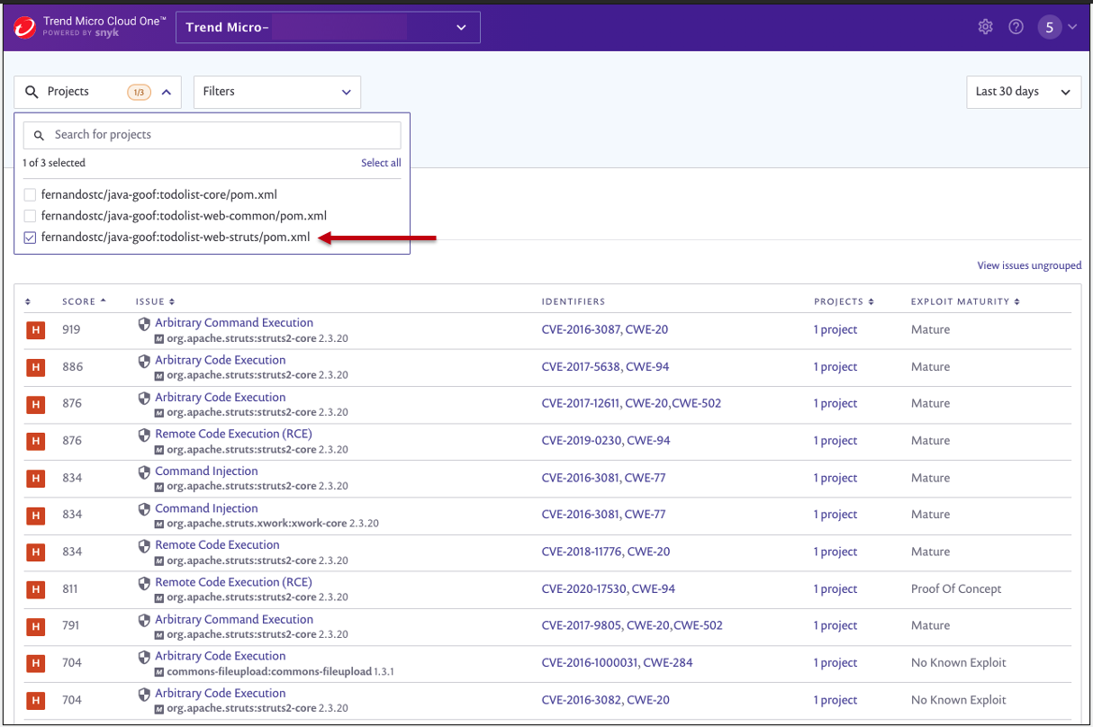Click org.apache.struts.xwork:xwork-core 2.3.20 text
The width and height of the screenshot is (1093, 727).
click(273, 524)
